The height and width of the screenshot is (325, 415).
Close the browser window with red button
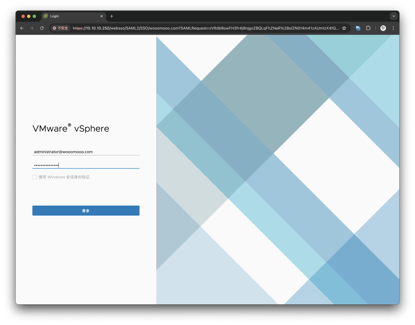point(23,16)
